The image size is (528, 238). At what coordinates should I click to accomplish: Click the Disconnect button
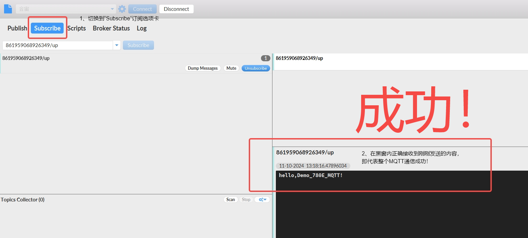pyautogui.click(x=176, y=9)
